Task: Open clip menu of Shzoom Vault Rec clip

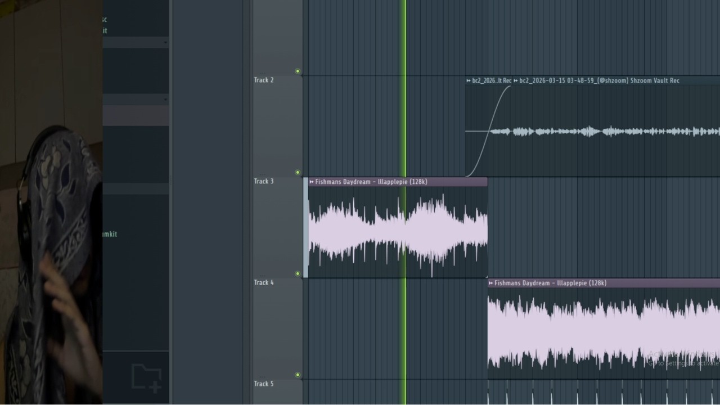Action: coord(516,80)
